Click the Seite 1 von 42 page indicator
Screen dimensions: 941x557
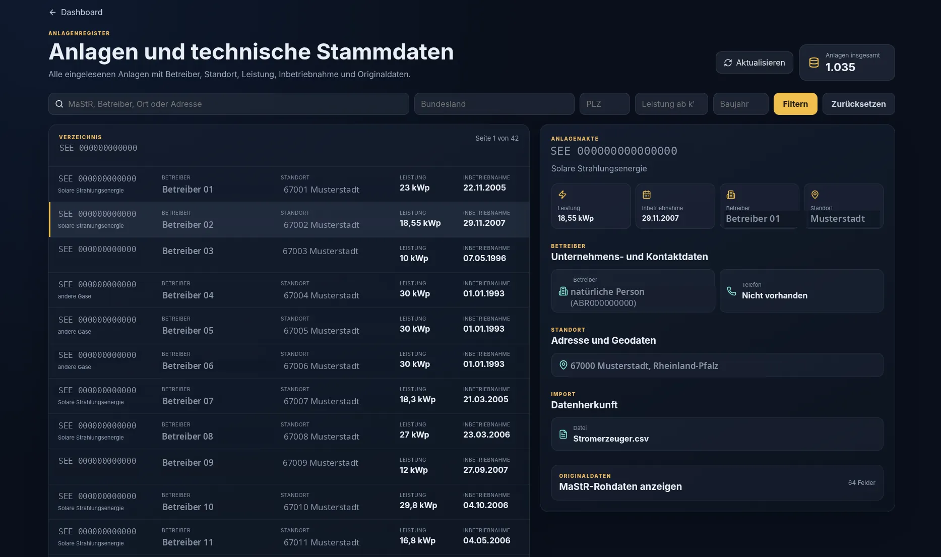coord(497,138)
